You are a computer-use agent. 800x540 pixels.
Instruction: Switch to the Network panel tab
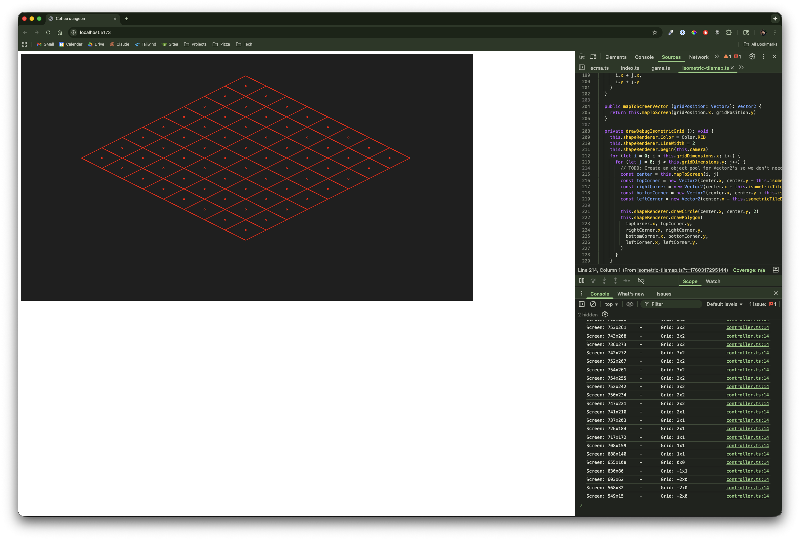(699, 57)
